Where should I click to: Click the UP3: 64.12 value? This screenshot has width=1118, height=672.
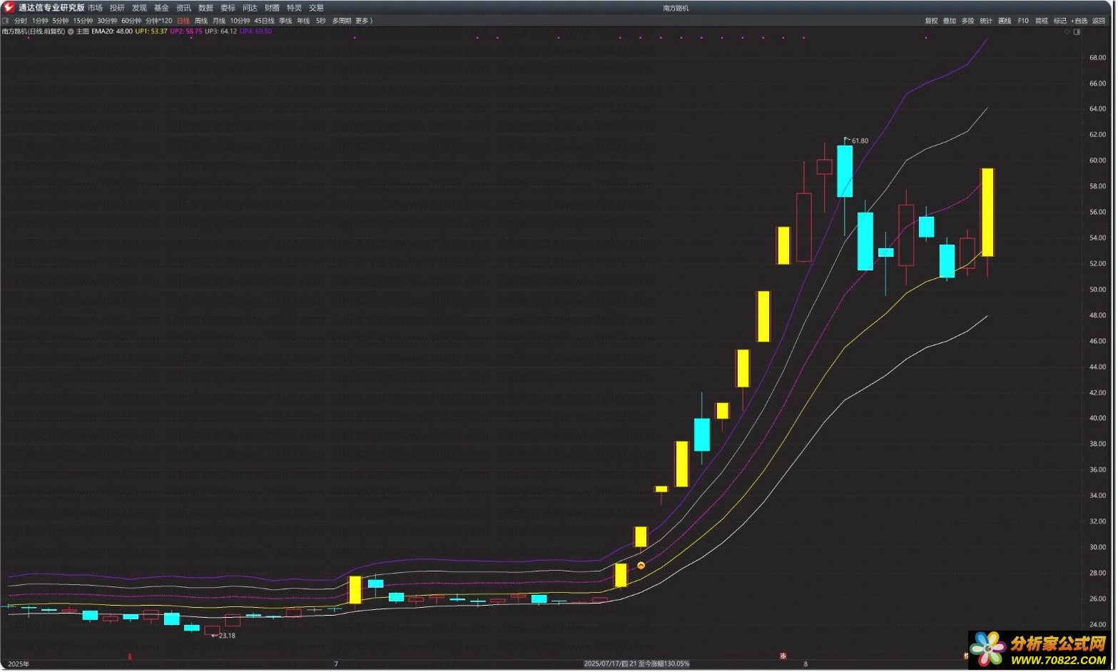[x=221, y=31]
